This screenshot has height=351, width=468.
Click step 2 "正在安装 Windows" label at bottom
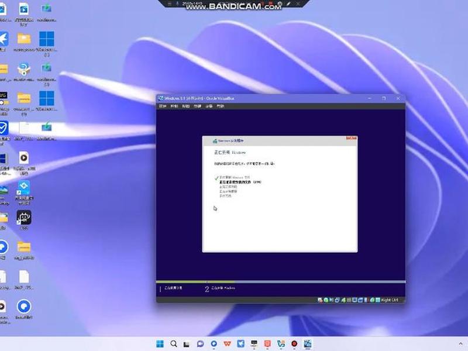pyautogui.click(x=220, y=288)
